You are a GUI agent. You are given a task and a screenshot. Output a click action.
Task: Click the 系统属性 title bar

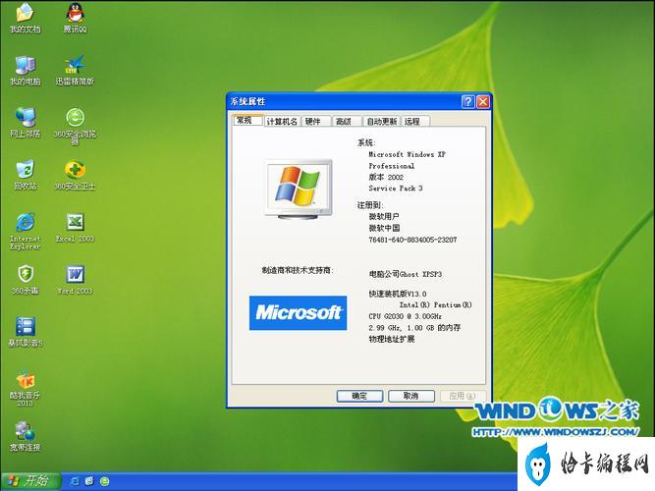(x=345, y=101)
